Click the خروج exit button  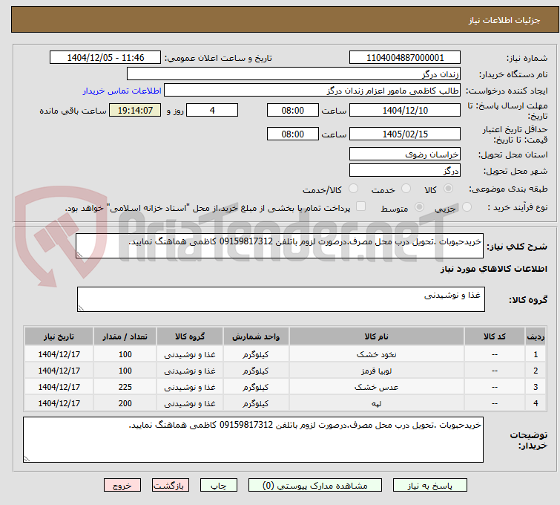(x=122, y=486)
